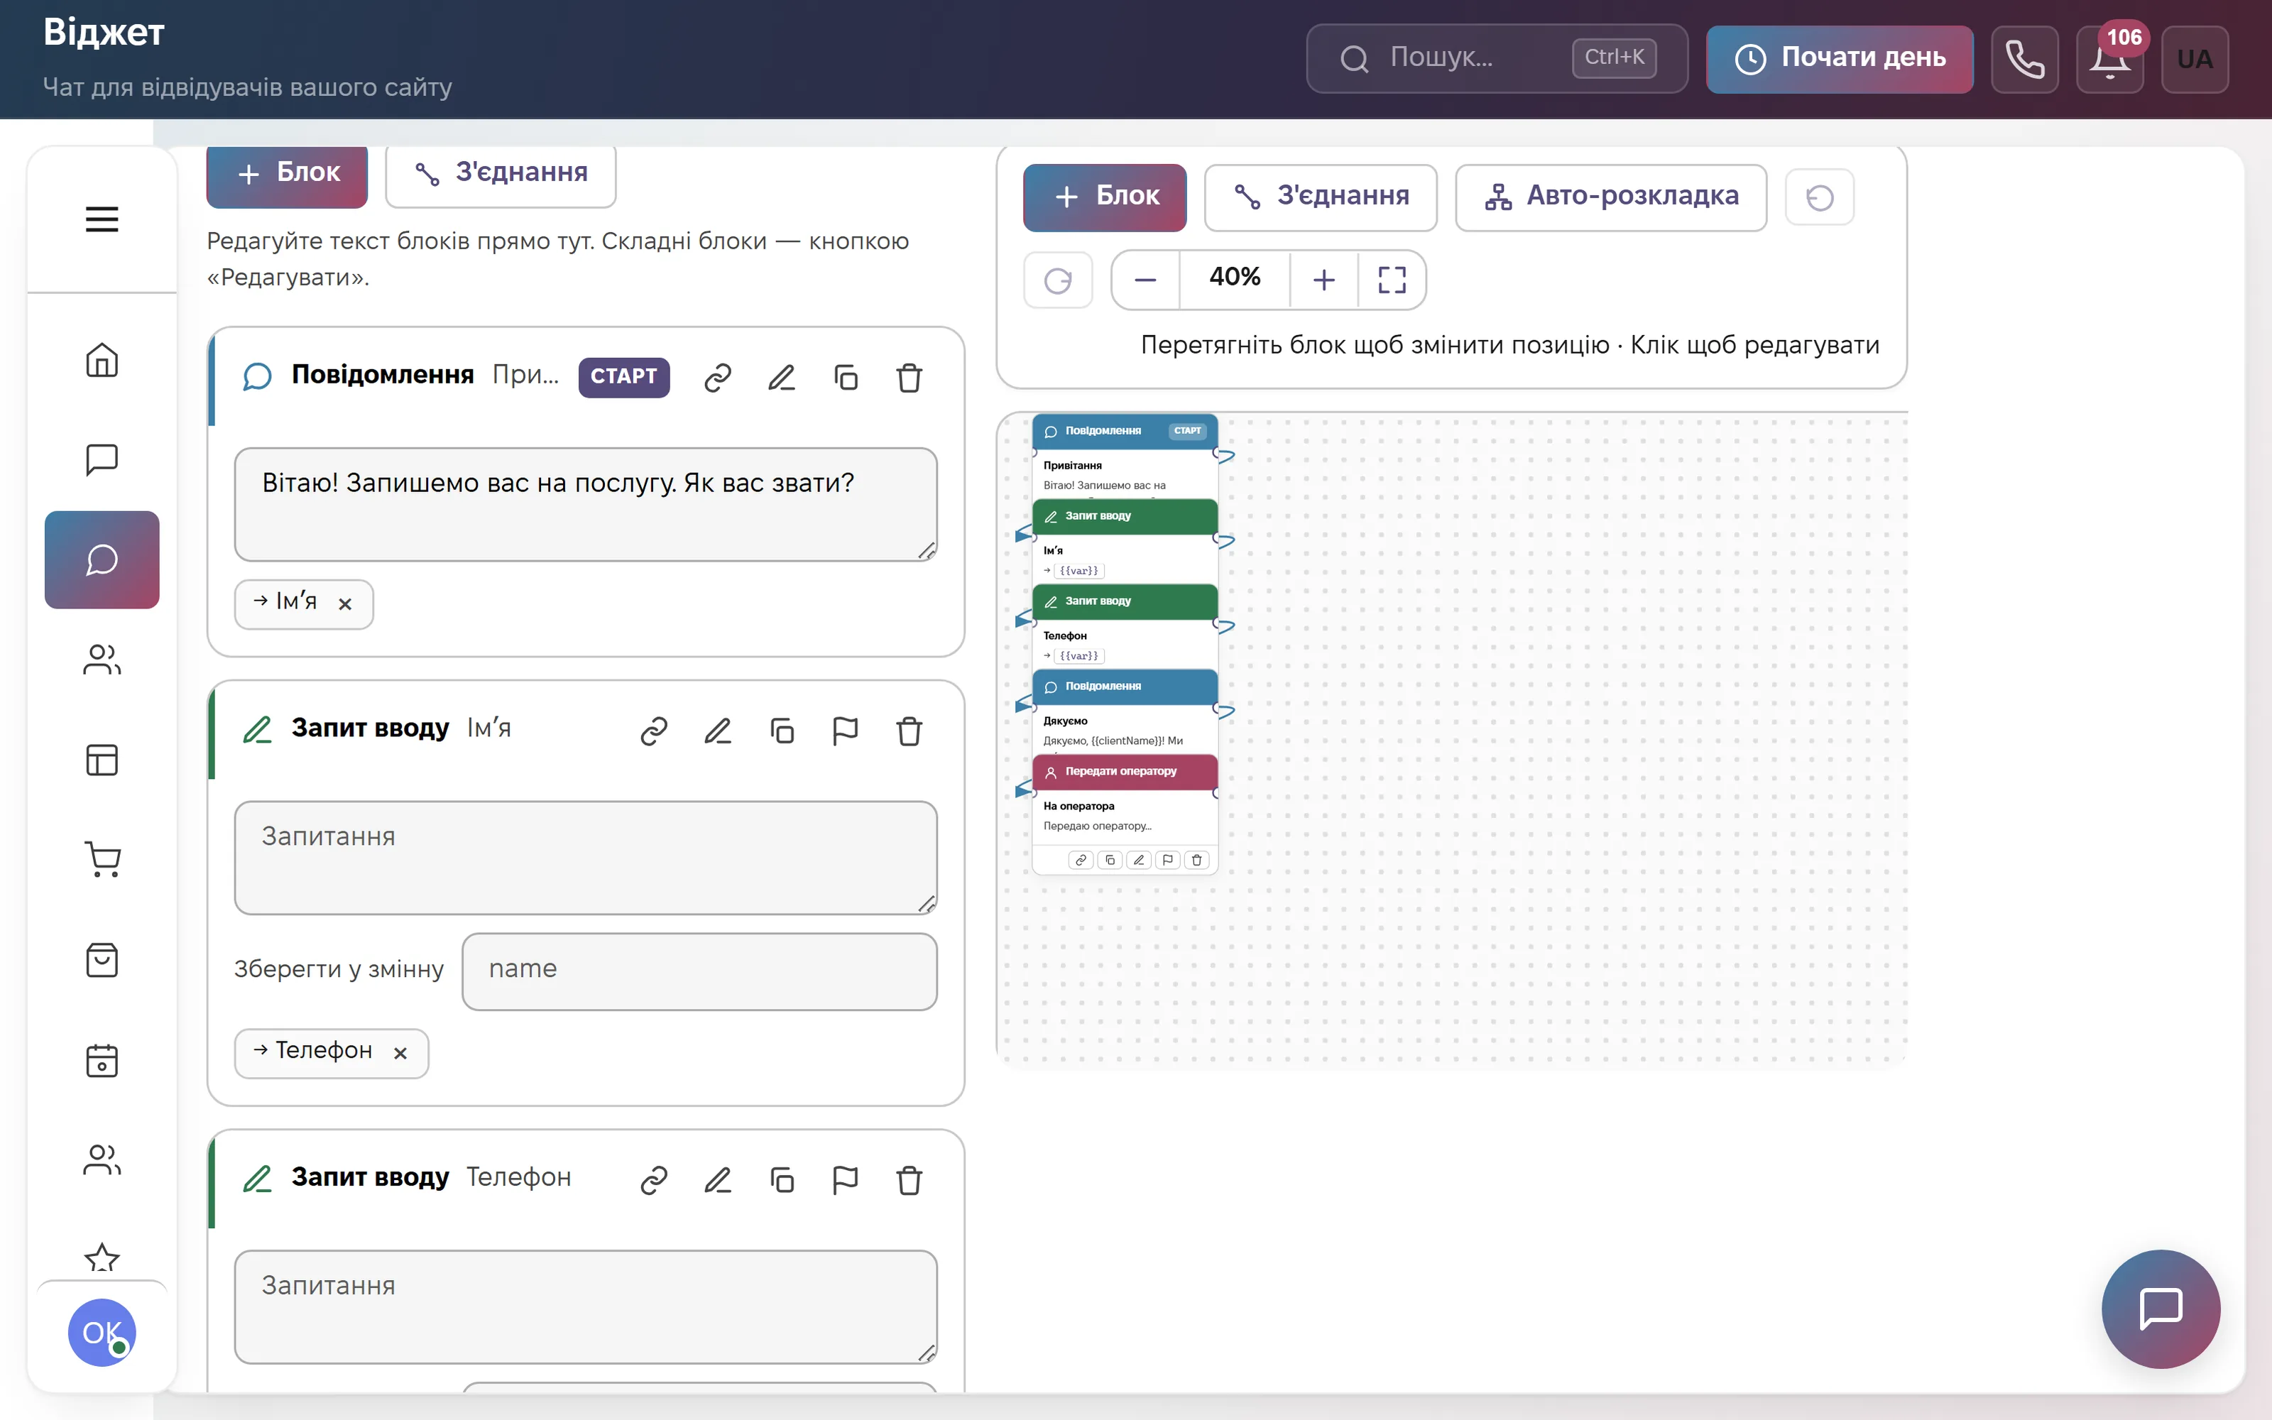Click the name variable input field
Viewport: 2272px width, 1420px height.
pyautogui.click(x=699, y=971)
